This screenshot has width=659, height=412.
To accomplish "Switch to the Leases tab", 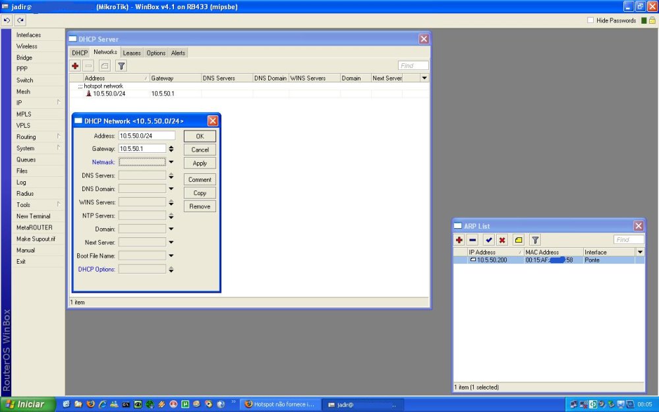I will (132, 53).
